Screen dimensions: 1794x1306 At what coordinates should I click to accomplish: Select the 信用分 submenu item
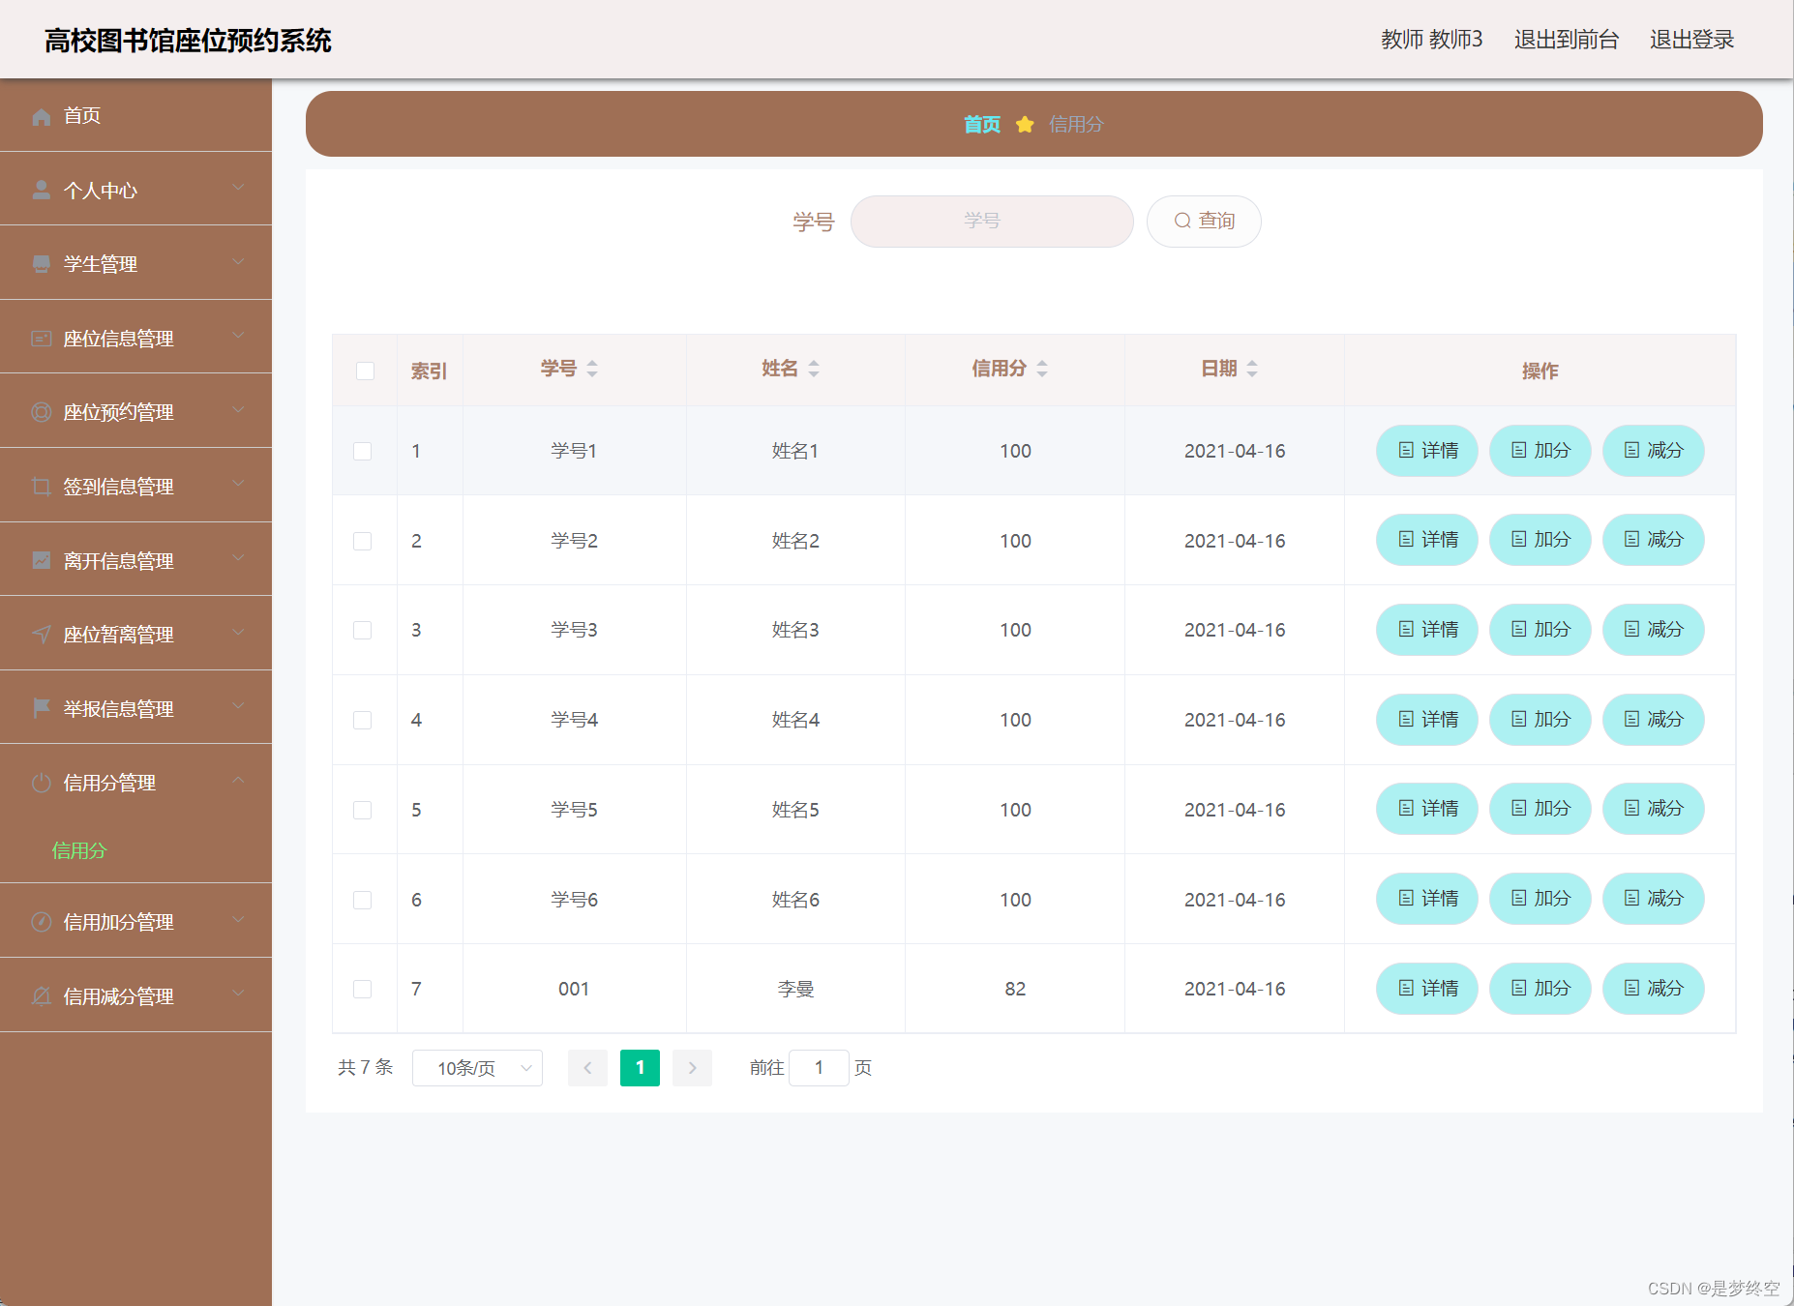click(79, 850)
